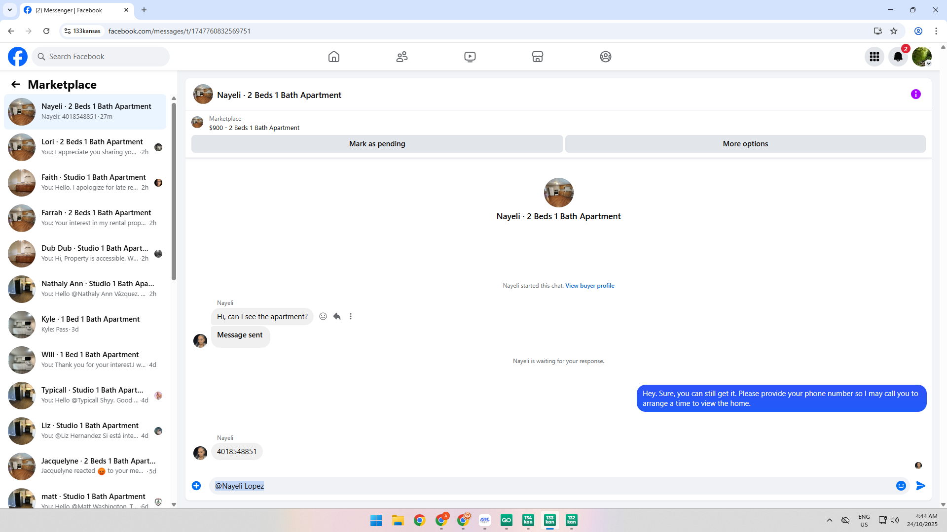The image size is (947, 532).
Task: Open the plus attachment button in composer
Action: [196, 486]
